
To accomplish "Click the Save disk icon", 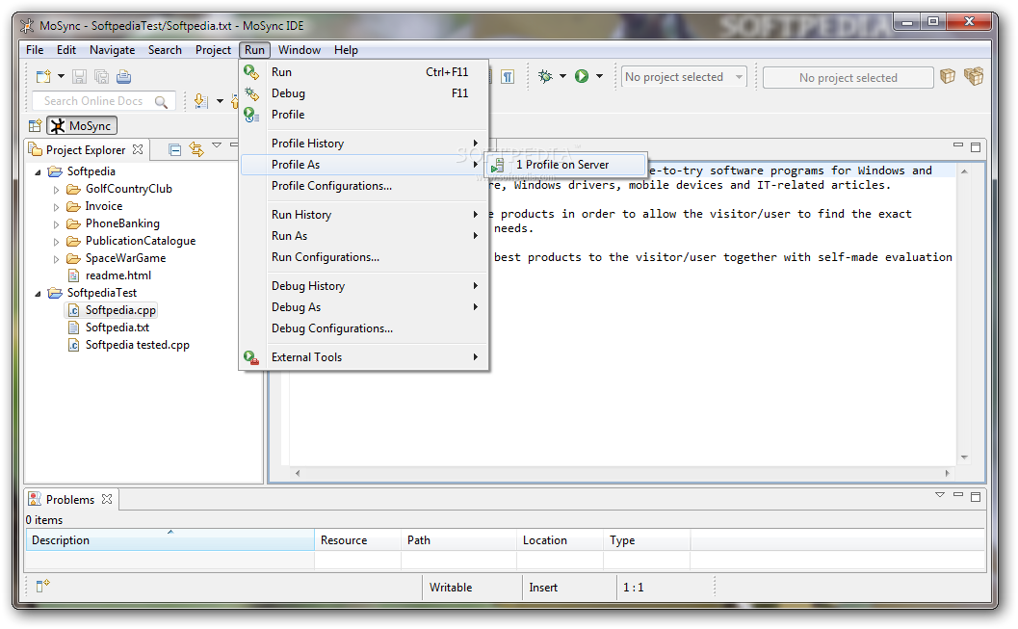I will coord(79,77).
